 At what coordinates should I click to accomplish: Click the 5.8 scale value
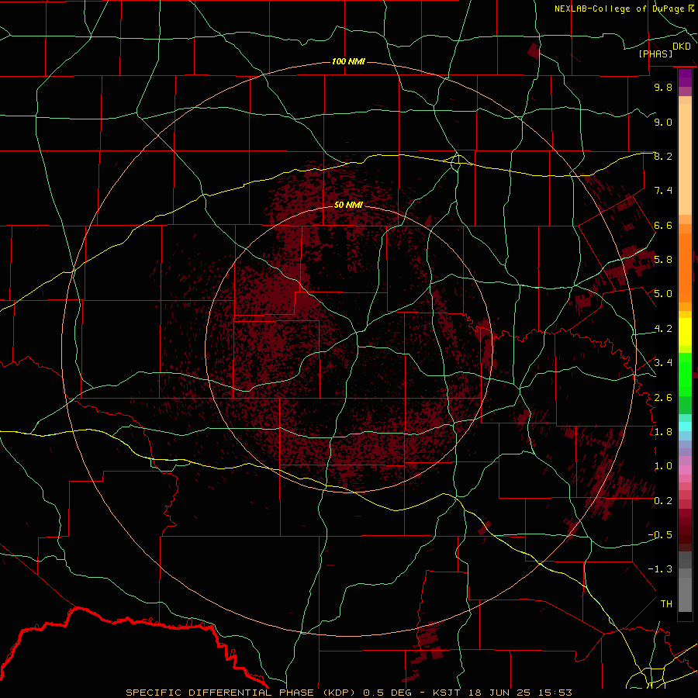[x=663, y=260]
